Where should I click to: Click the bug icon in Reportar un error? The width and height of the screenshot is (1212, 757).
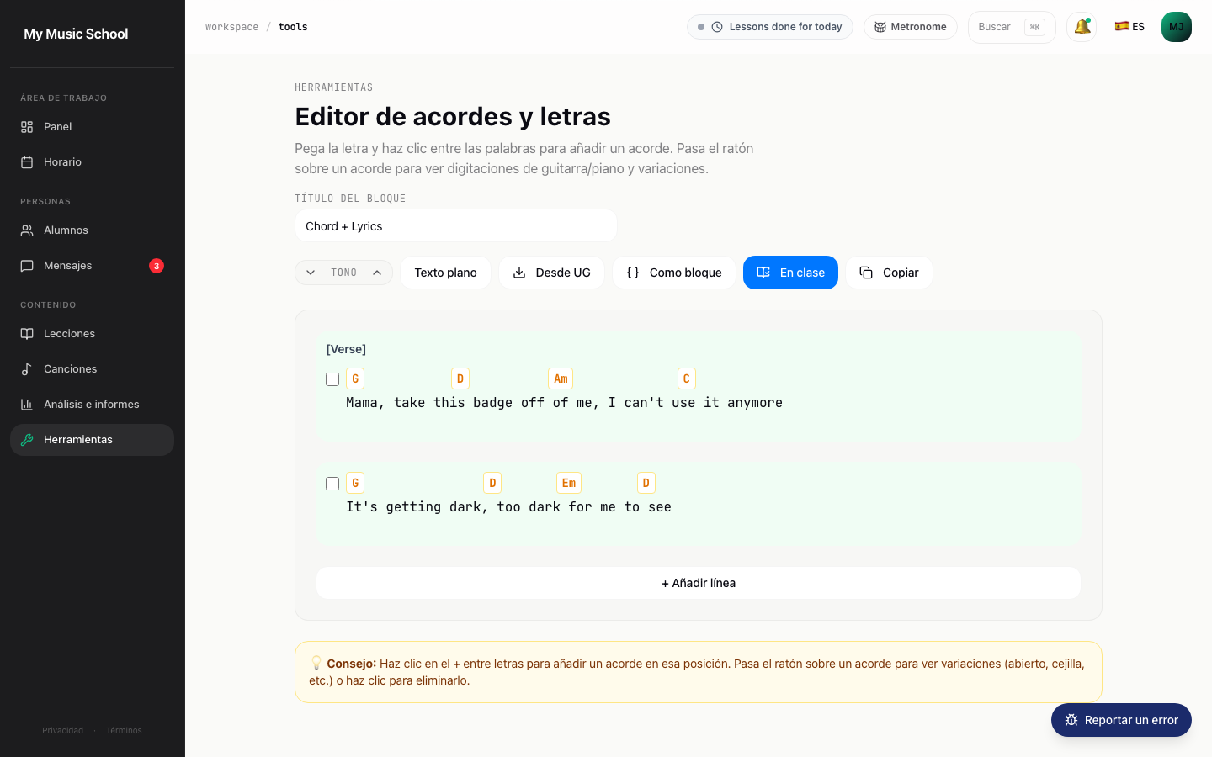[x=1071, y=720]
